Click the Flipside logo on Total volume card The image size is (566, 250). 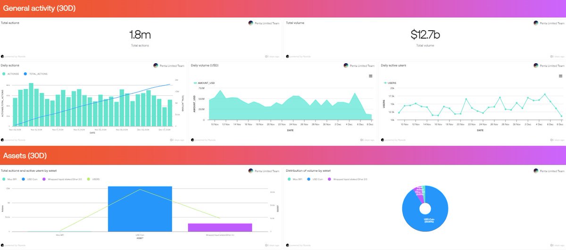(x=287, y=56)
